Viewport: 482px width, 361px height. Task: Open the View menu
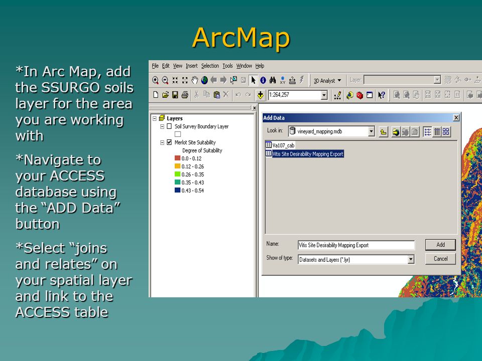pos(177,66)
